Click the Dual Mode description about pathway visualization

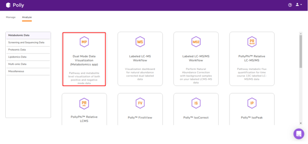(x=84, y=78)
